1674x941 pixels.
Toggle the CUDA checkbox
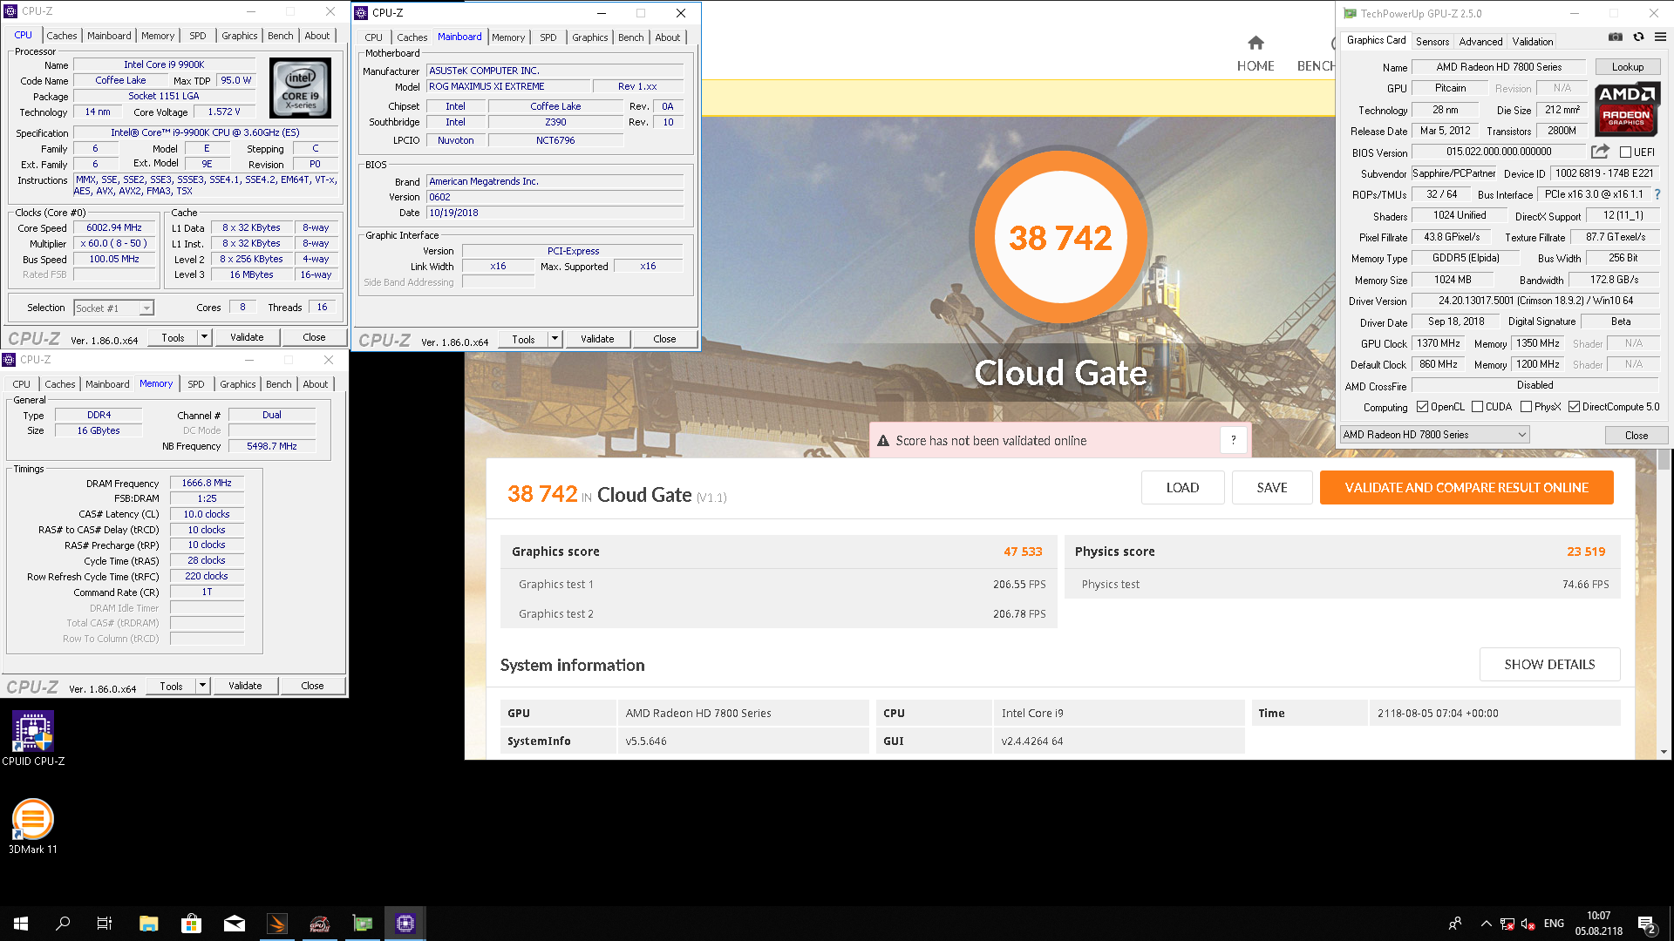tap(1477, 407)
